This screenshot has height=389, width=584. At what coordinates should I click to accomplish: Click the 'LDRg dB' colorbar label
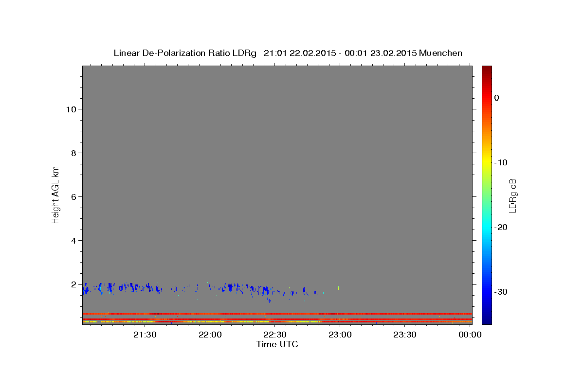[x=512, y=195]
